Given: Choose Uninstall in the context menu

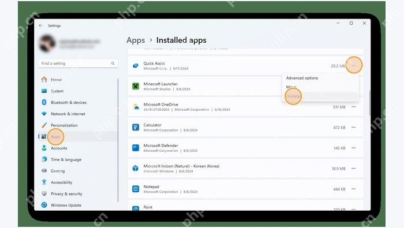Looking at the screenshot, I should (x=320, y=96).
